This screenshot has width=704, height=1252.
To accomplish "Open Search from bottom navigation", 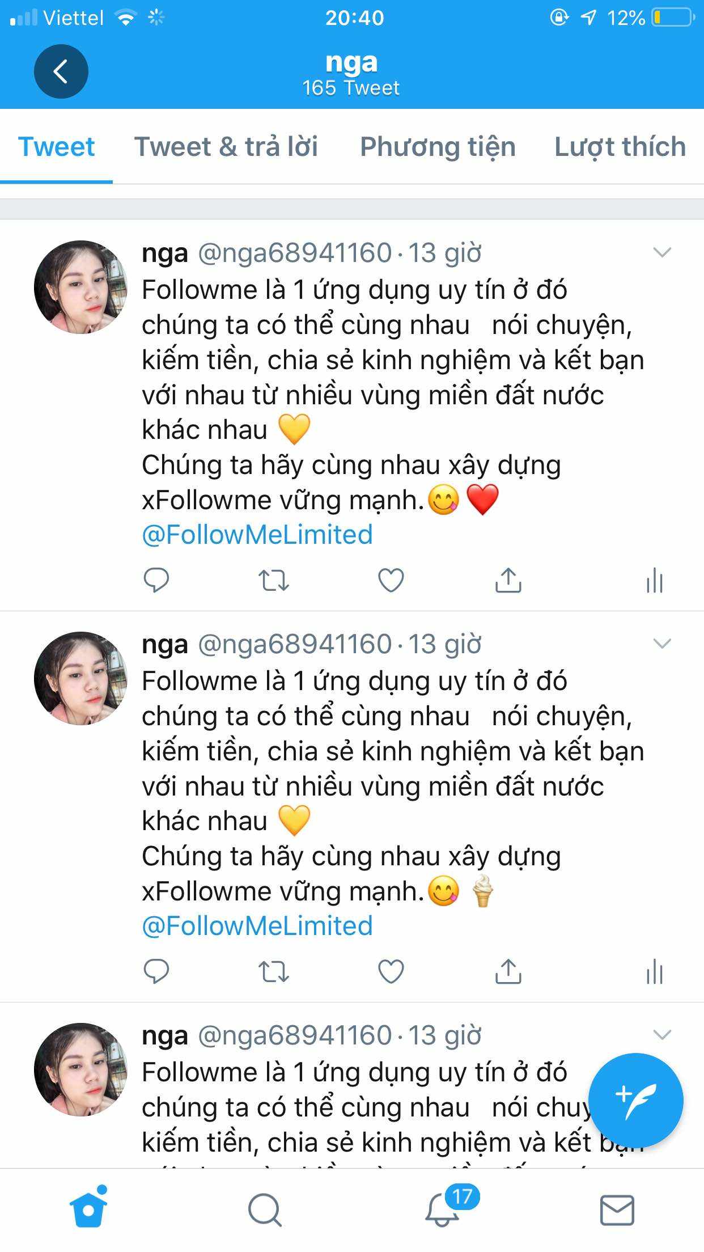I will tap(265, 1210).
